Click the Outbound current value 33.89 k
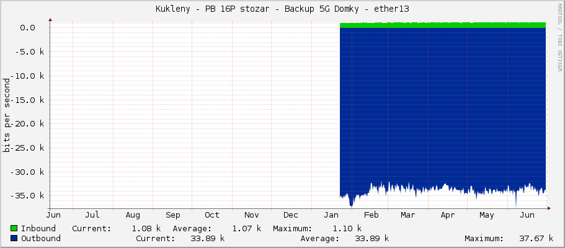Screen dimensions: 565x248 point(207,238)
